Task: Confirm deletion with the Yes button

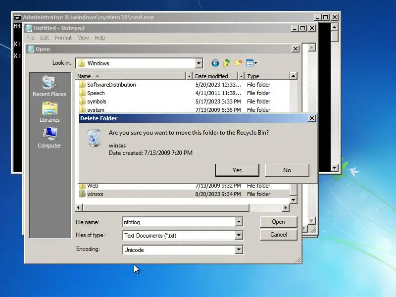Action: pyautogui.click(x=237, y=170)
